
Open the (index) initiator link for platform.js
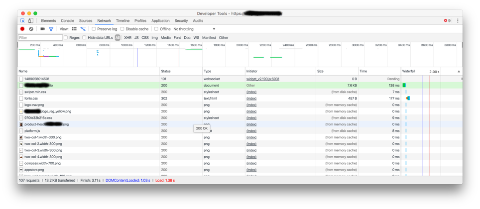(x=251, y=131)
